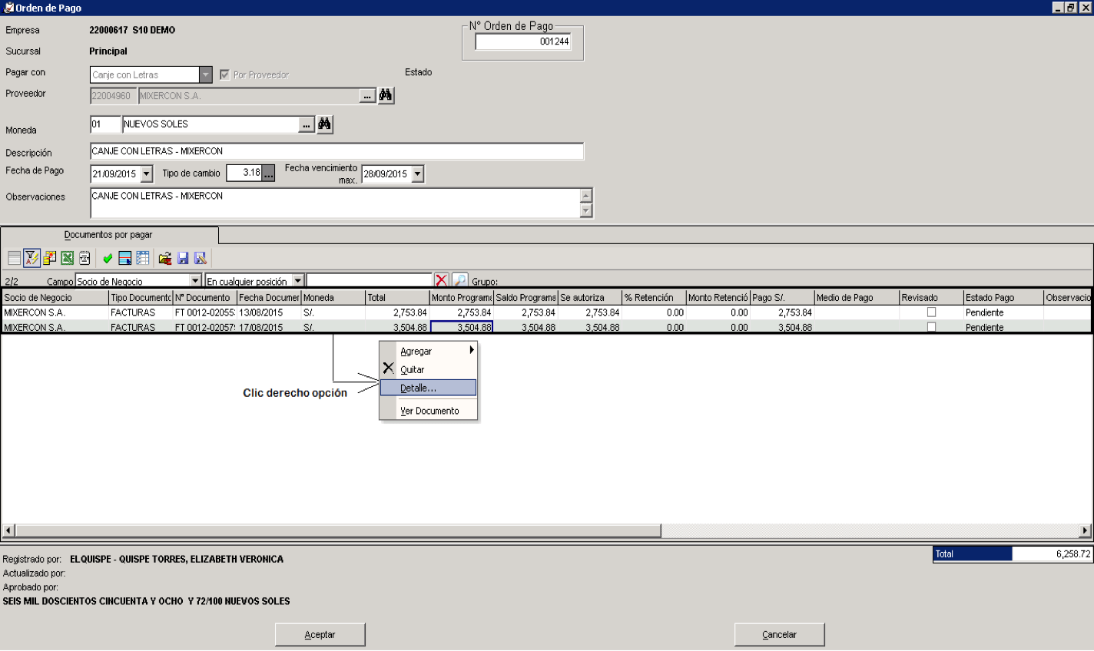Open the Campo Socio de Negocio dropdown
This screenshot has height=651, width=1094.
point(195,281)
